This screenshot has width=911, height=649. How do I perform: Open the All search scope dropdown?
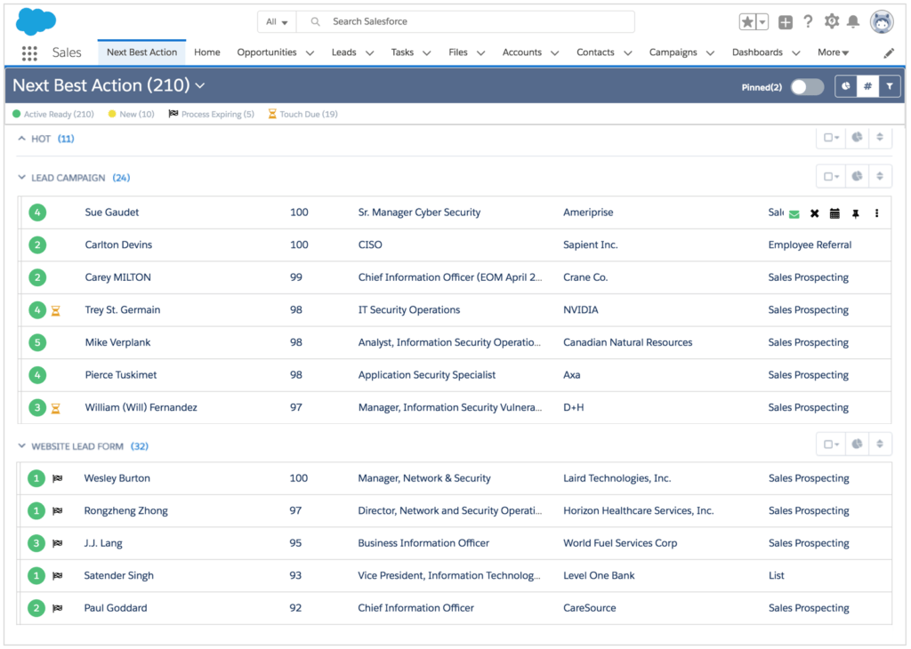tap(277, 22)
